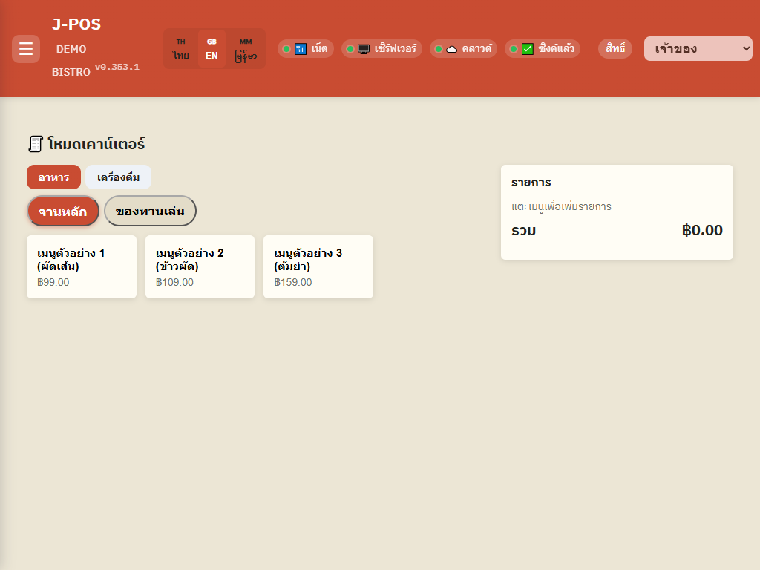
Task: Add เมนูตัวอย่าง 3 (ต้มยำ) to order
Action: (318, 266)
